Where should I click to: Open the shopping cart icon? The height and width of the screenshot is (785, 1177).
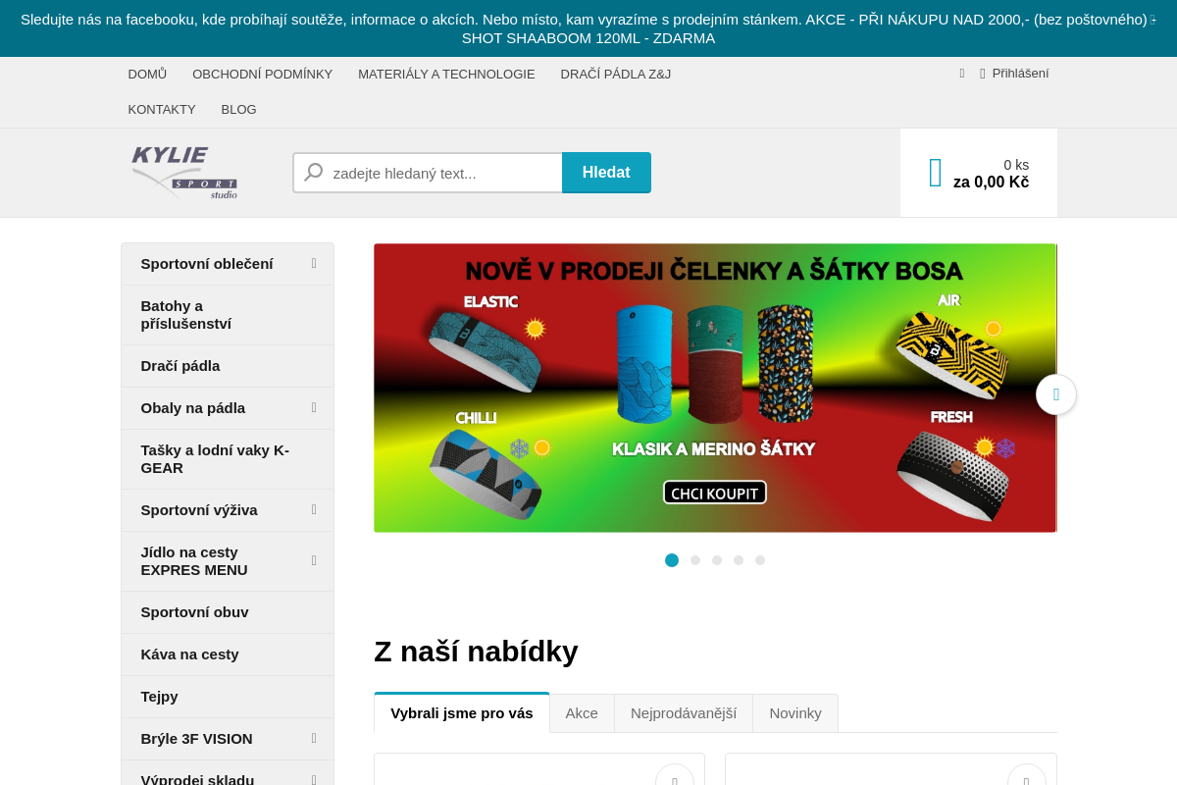[936, 173]
